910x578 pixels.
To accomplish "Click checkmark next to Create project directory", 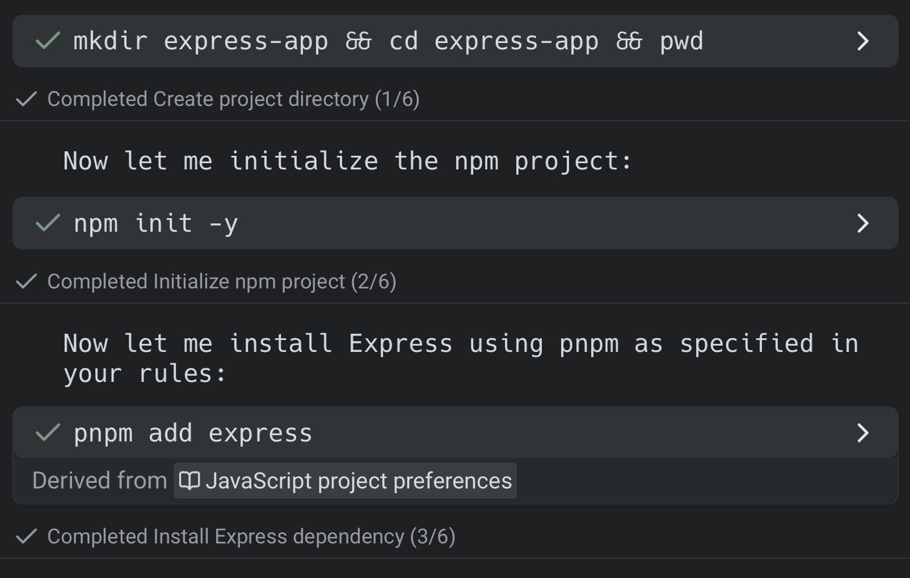I will pos(26,100).
